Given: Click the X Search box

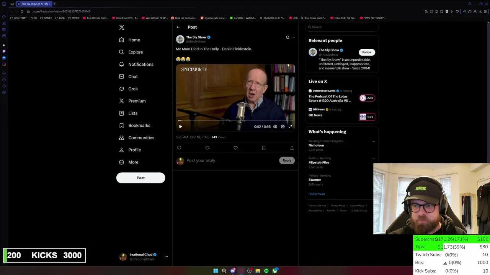Looking at the screenshot, I should pos(342,27).
